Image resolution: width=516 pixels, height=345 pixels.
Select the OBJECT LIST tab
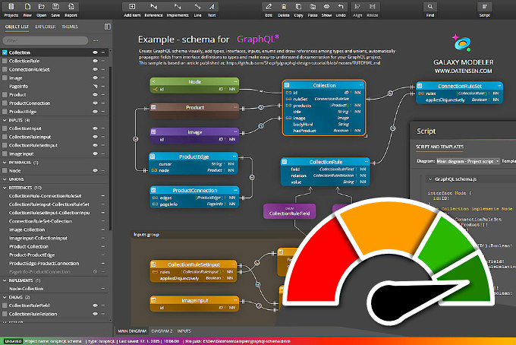click(17, 27)
